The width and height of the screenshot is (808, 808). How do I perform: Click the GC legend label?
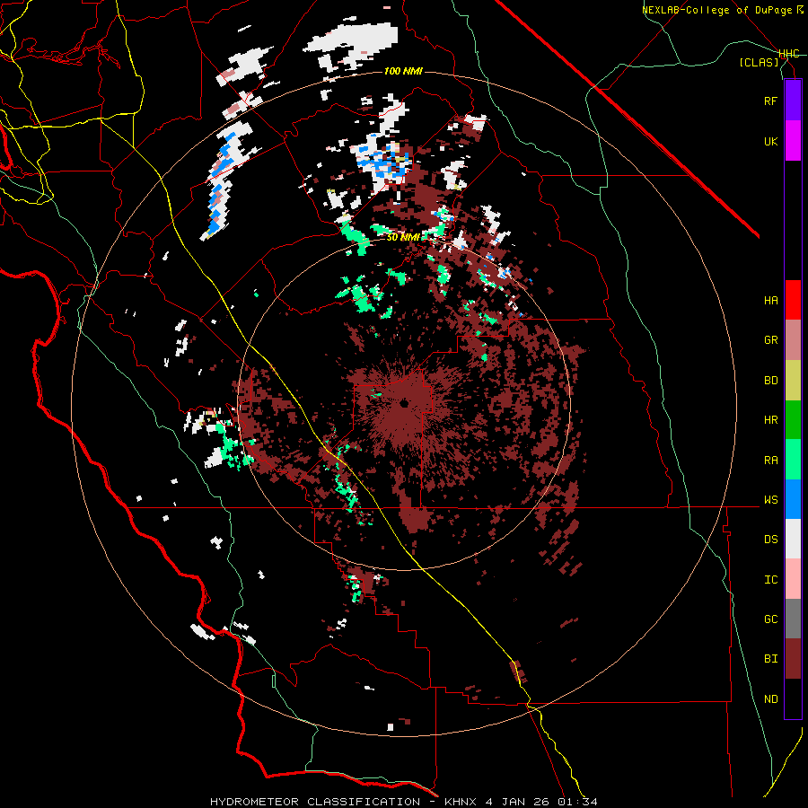tap(770, 619)
